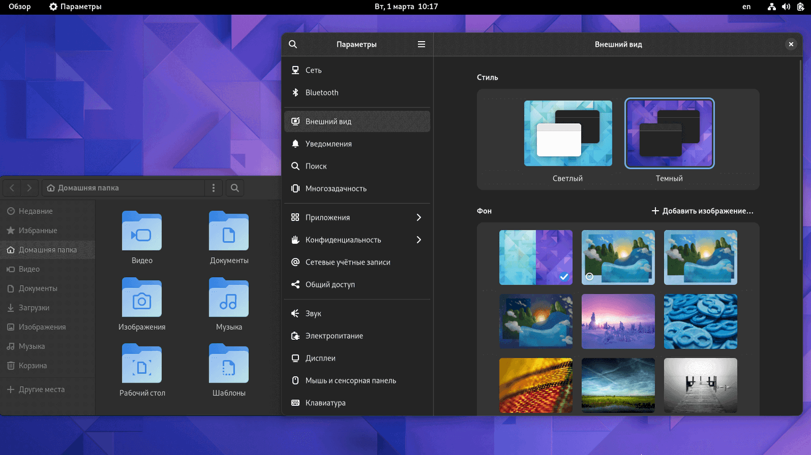Select the Light style option

[x=568, y=133]
